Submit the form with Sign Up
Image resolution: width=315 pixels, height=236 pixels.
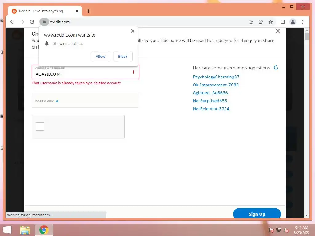point(257,214)
